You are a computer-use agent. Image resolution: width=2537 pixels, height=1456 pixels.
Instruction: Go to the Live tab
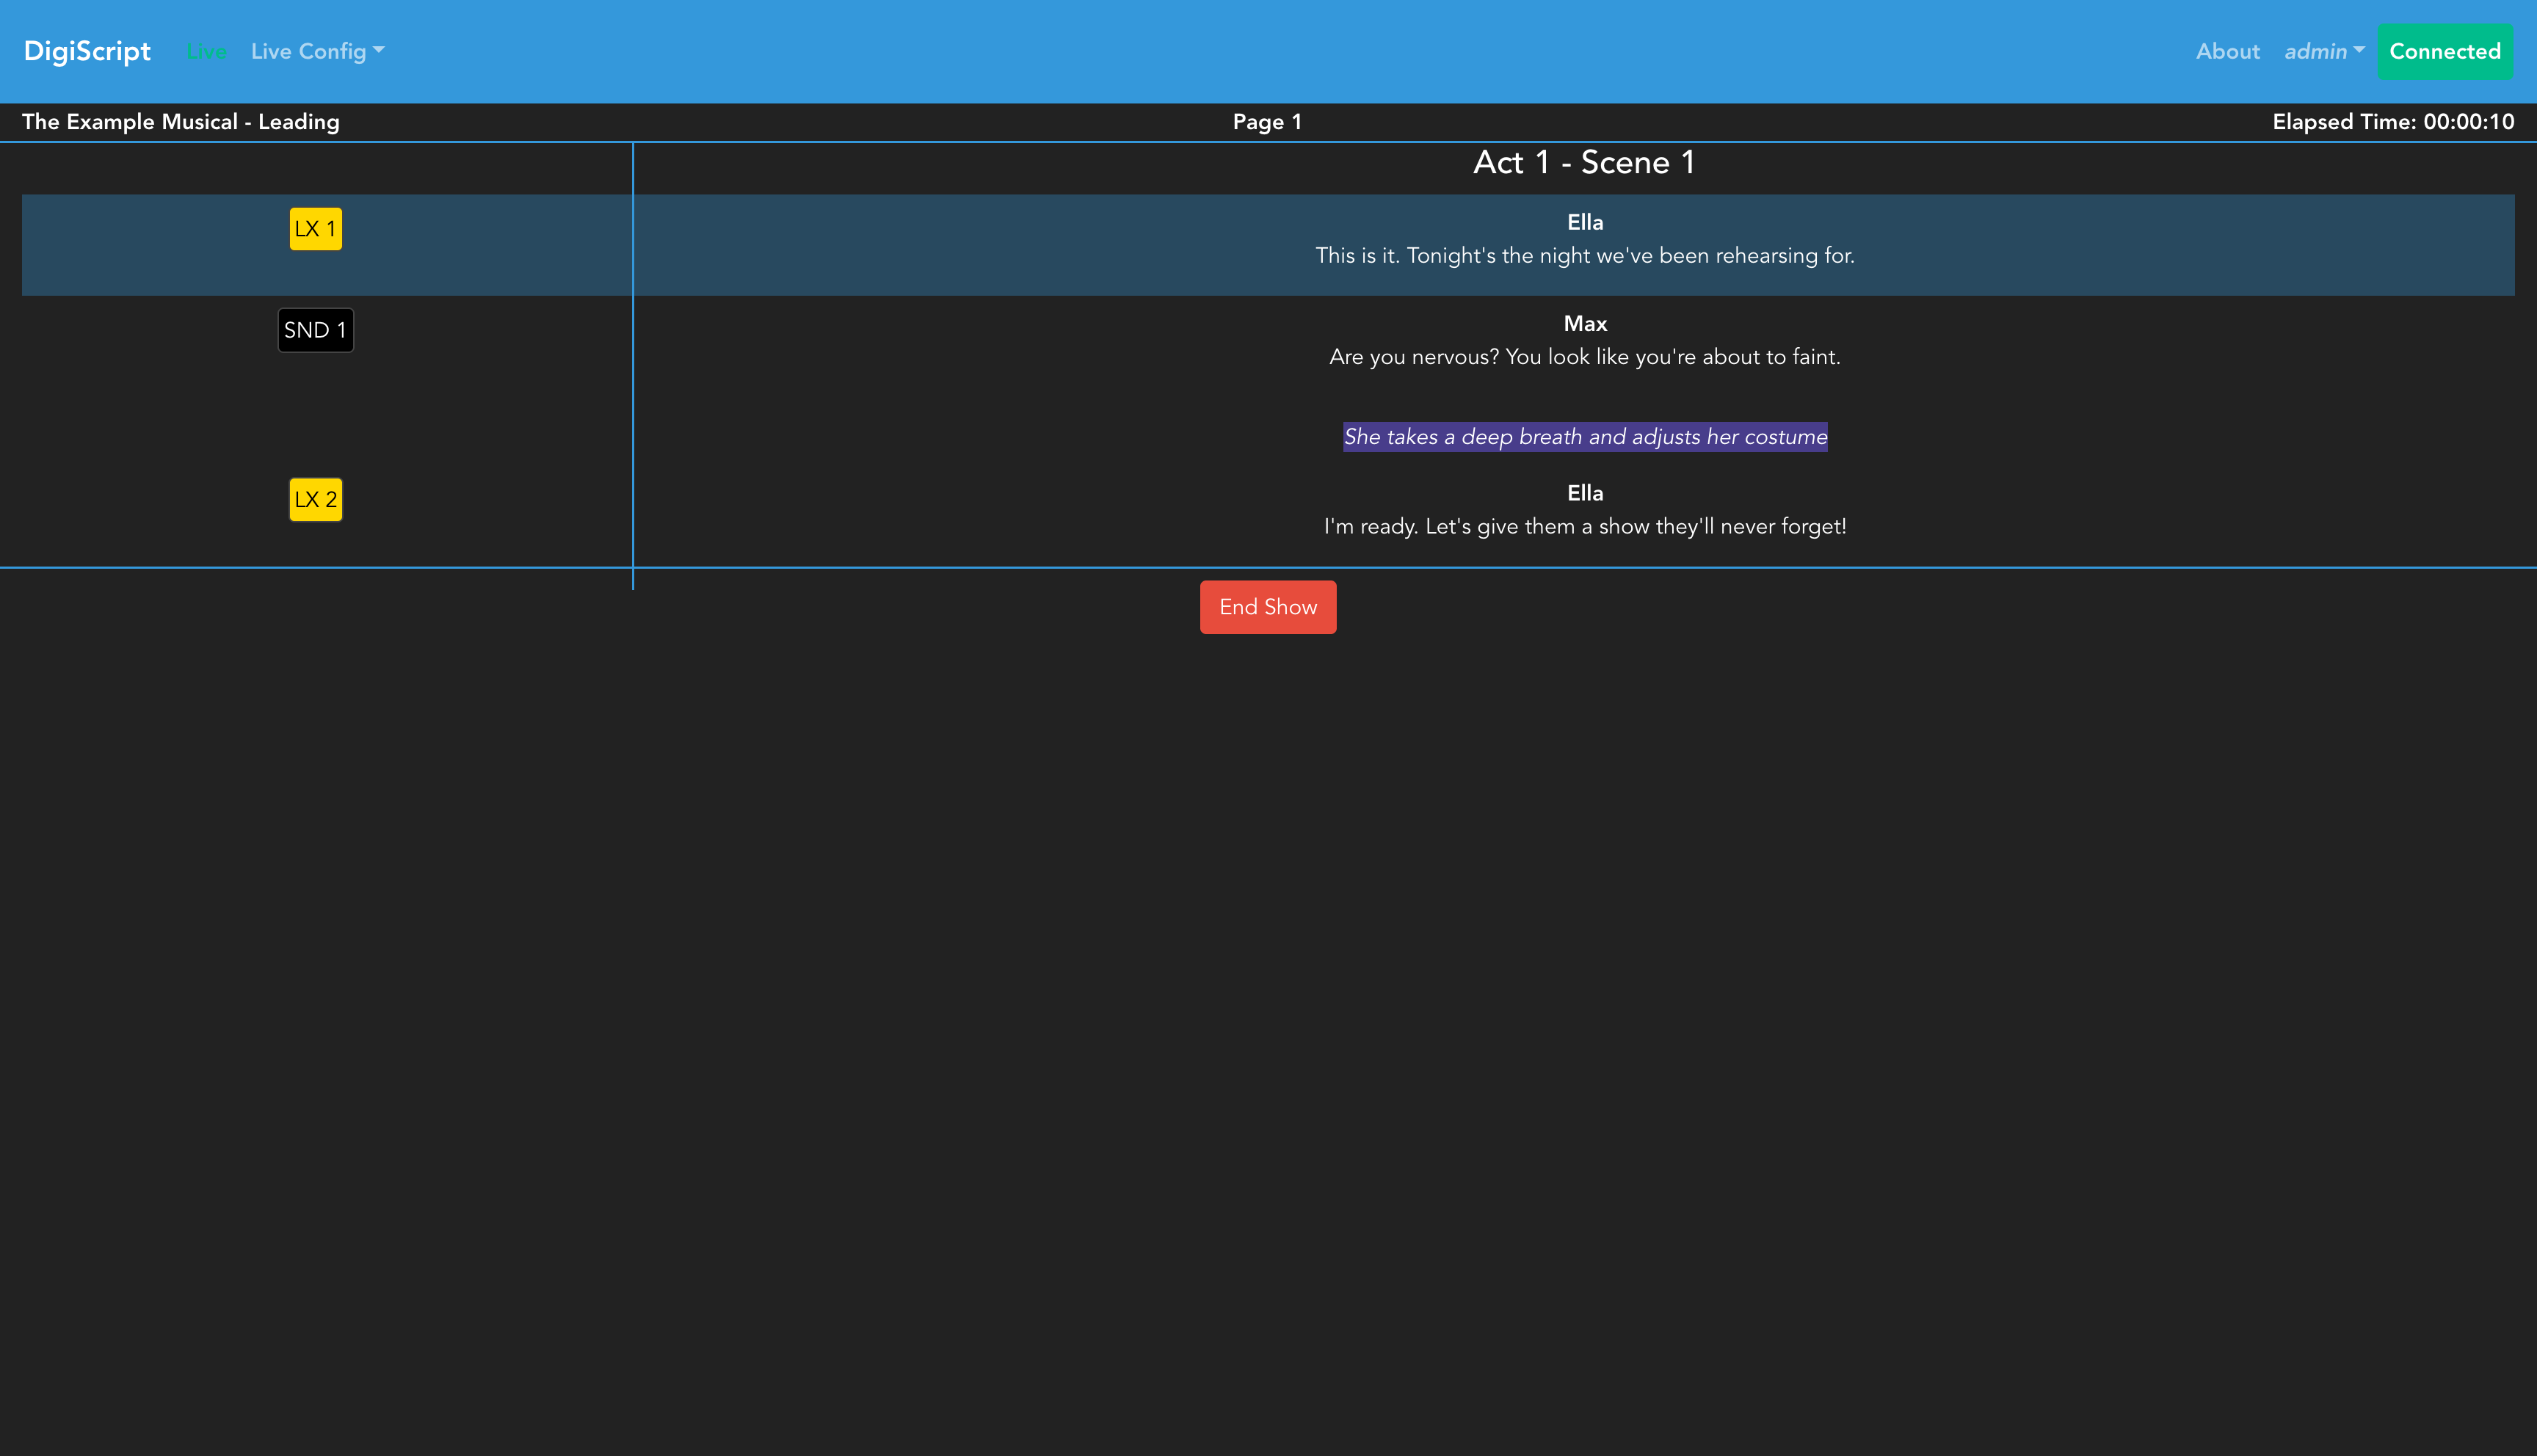pyautogui.click(x=206, y=51)
